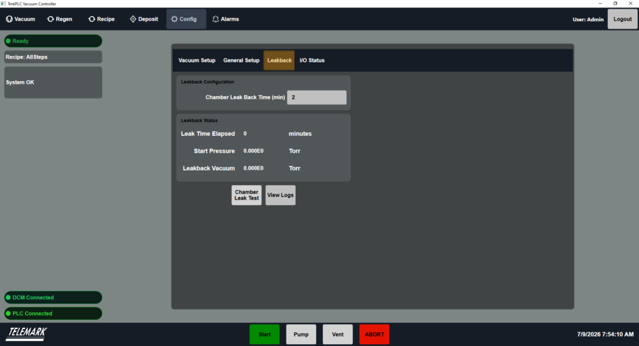Open the I/O Status tab
The width and height of the screenshot is (639, 346).
click(x=312, y=60)
